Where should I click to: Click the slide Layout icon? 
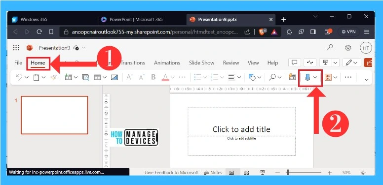[x=97, y=77]
